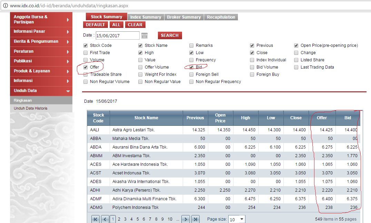Image resolution: width=371 pixels, height=223 pixels.
Task: Open the calendar date picker
Action: pos(144,36)
